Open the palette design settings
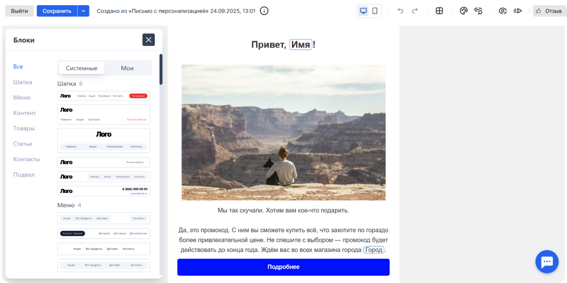 click(464, 11)
